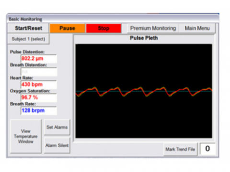Return to the Main Menu
Viewport: 230px width, 172px height.
(197, 28)
